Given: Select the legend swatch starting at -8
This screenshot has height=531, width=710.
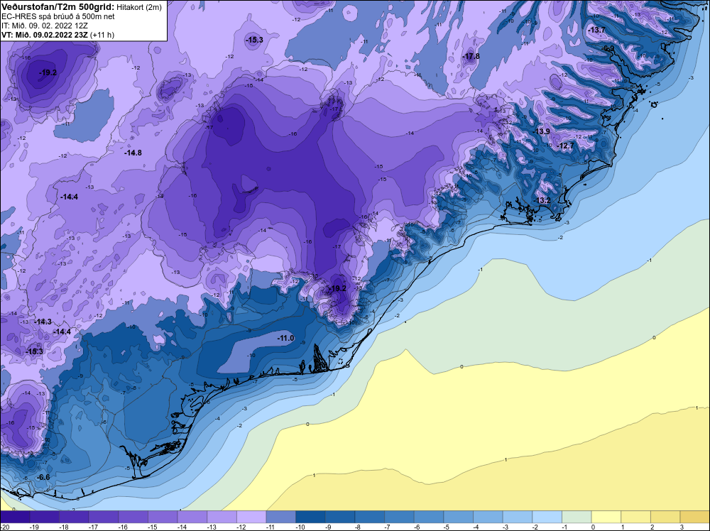Looking at the screenshot, I should (x=370, y=517).
